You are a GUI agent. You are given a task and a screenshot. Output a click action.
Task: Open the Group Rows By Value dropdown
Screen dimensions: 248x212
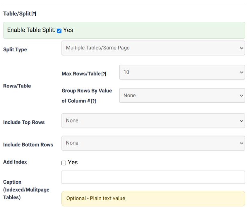coord(182,95)
